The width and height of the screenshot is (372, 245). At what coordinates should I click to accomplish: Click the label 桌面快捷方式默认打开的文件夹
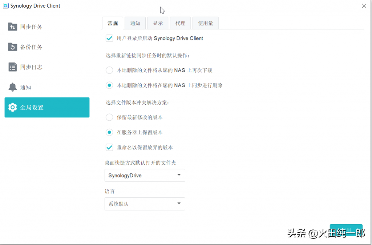pyautogui.click(x=141, y=163)
